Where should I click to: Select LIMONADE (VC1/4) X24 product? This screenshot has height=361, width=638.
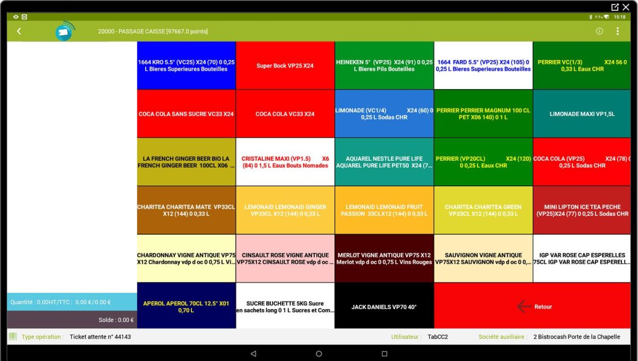click(x=384, y=114)
